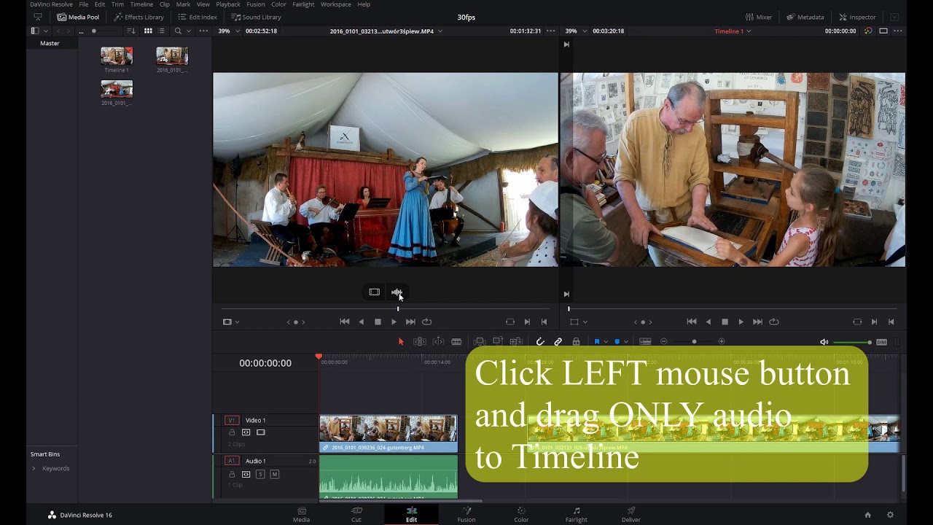Open the File menu
The image size is (933, 525).
pyautogui.click(x=84, y=4)
